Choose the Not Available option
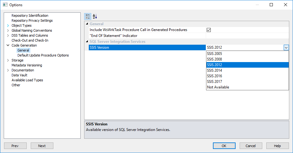The width and height of the screenshot is (293, 153). click(218, 87)
